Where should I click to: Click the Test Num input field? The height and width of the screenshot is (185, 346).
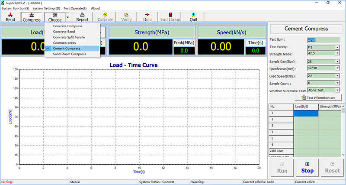(x=323, y=40)
